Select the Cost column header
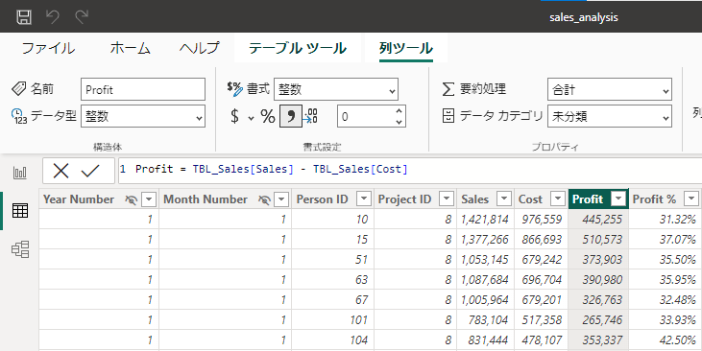 [x=530, y=199]
